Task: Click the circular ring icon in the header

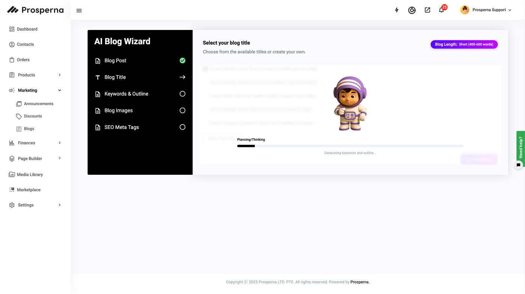Action: click(412, 10)
